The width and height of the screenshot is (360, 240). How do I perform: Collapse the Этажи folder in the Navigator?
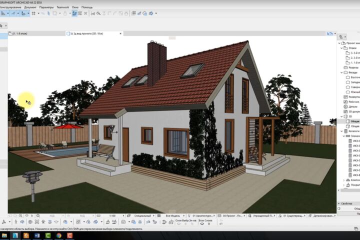342,48
